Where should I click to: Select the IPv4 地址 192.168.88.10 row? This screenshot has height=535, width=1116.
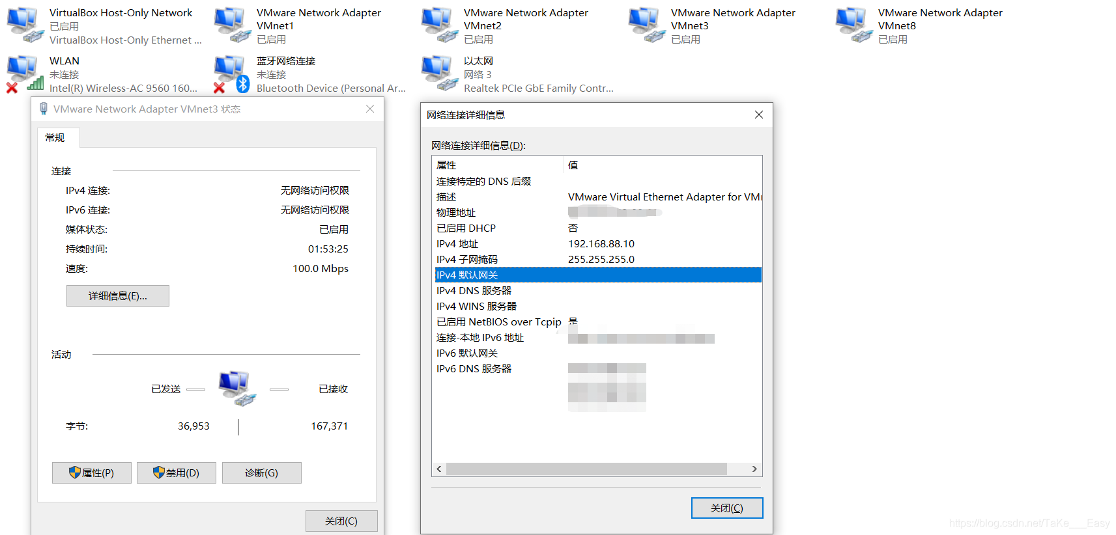coord(598,243)
